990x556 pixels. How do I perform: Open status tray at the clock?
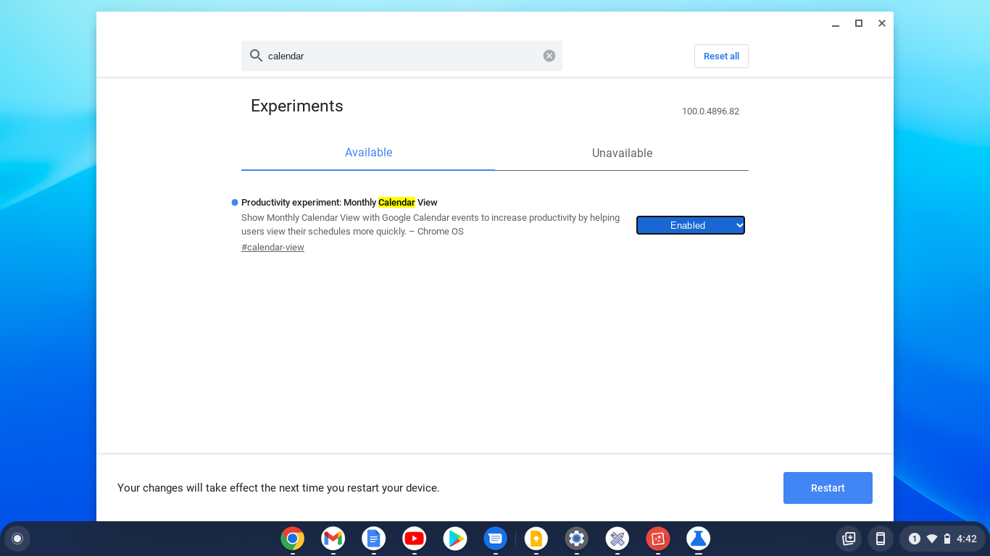click(x=967, y=539)
